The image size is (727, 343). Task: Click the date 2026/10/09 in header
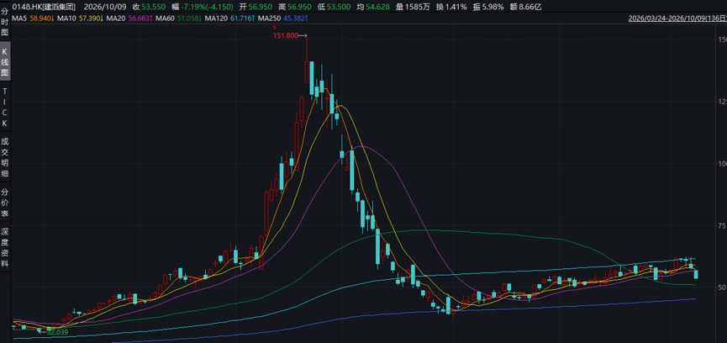[105, 7]
